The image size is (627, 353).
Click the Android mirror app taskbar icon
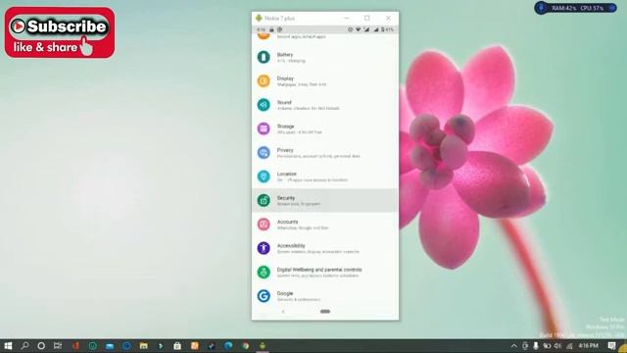coord(263,346)
